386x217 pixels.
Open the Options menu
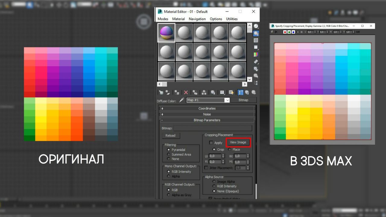tap(216, 19)
